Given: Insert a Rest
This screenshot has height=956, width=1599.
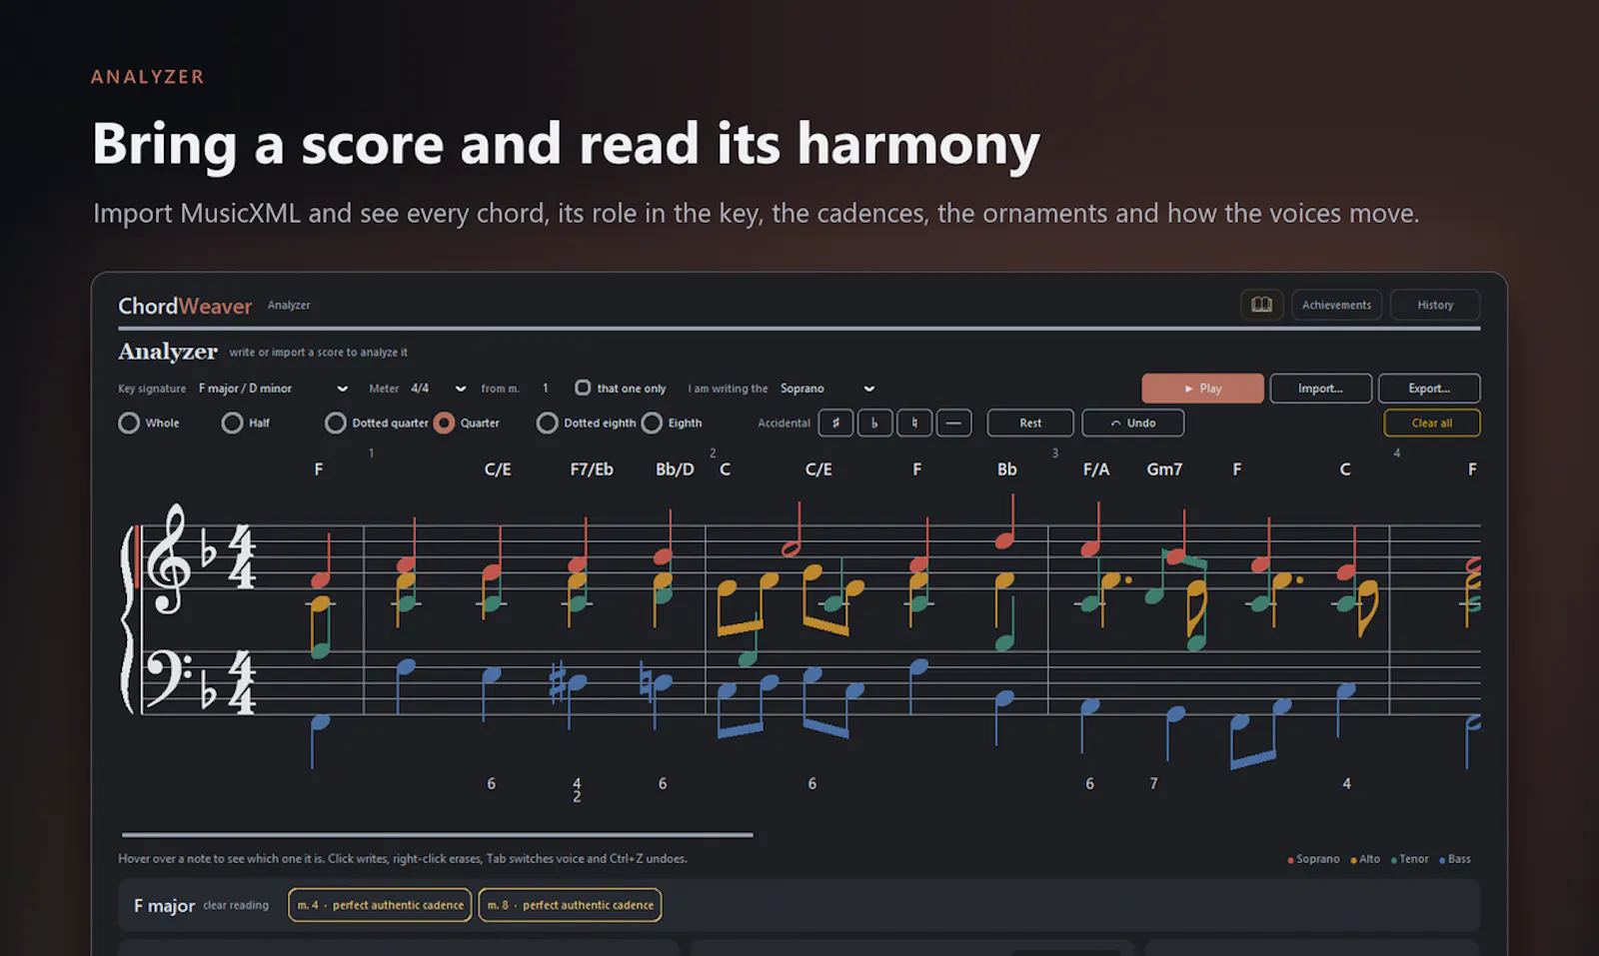Looking at the screenshot, I should pyautogui.click(x=1030, y=423).
